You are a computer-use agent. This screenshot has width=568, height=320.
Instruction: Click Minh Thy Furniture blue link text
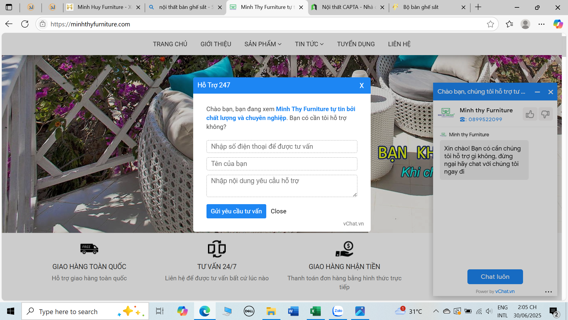[x=281, y=113]
